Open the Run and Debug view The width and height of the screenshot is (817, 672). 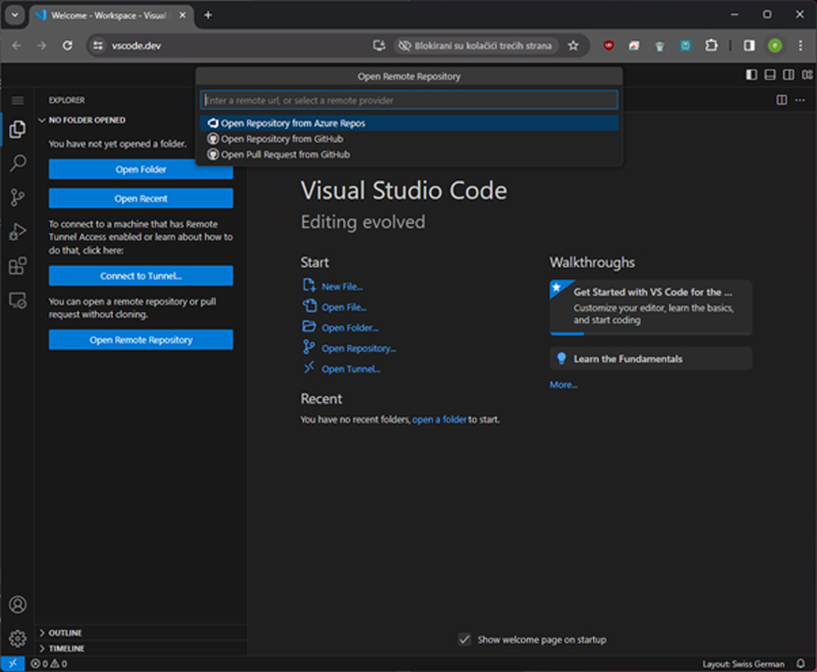(17, 231)
